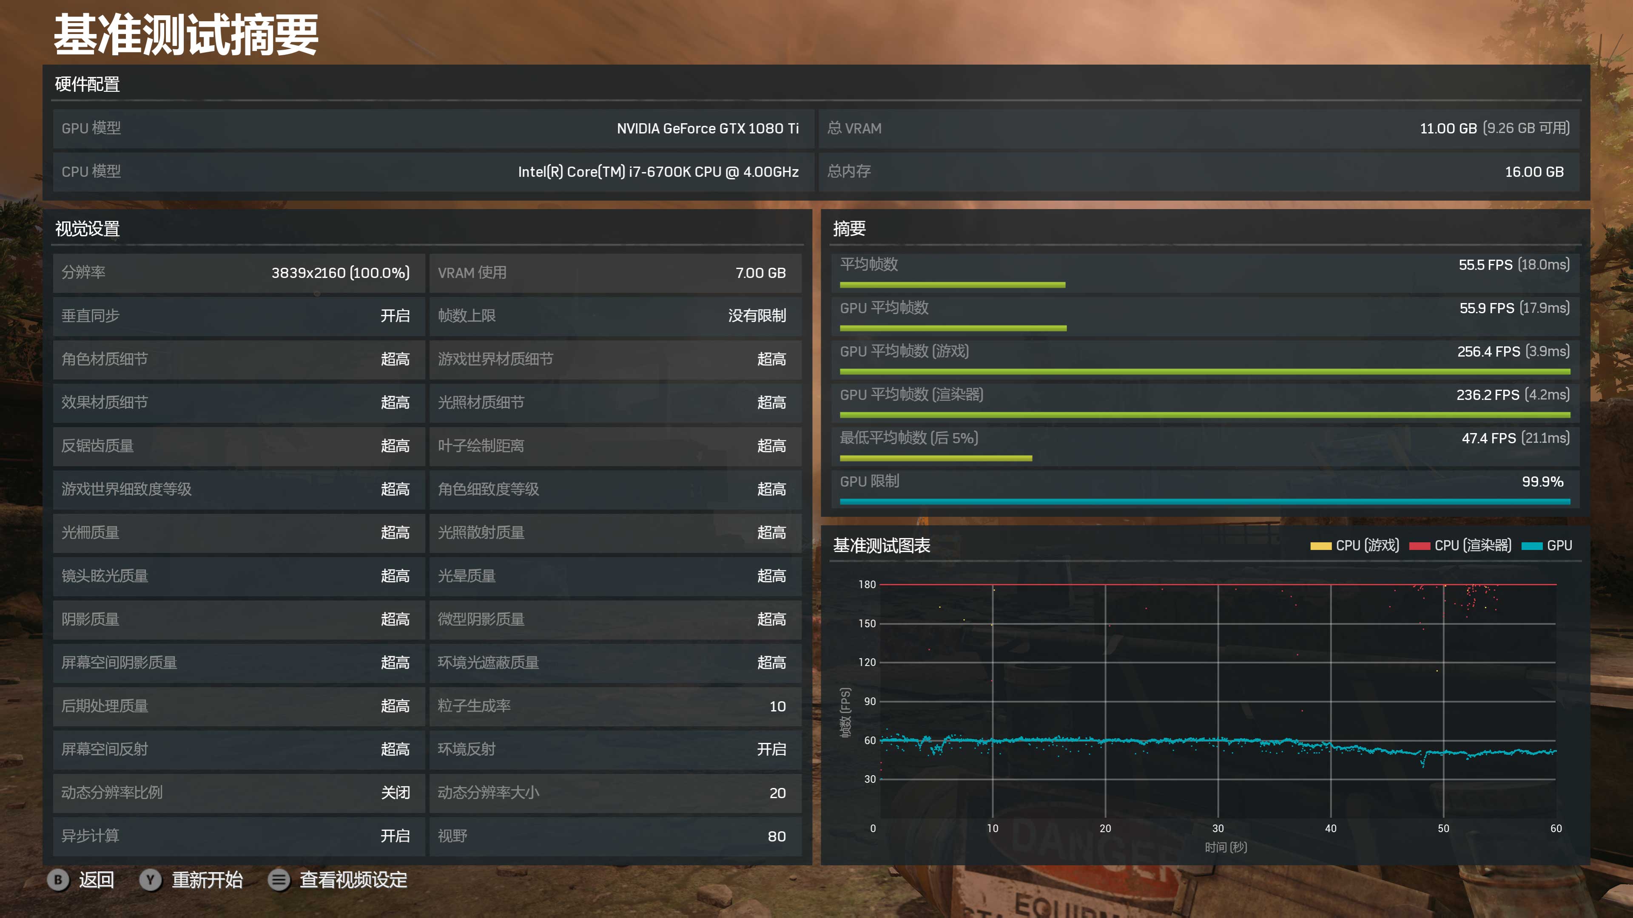
Task: Click the 视觉设置 section header
Action: pyautogui.click(x=88, y=229)
